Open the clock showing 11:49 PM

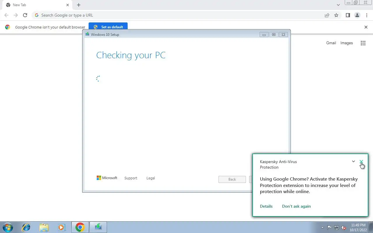(x=358, y=227)
